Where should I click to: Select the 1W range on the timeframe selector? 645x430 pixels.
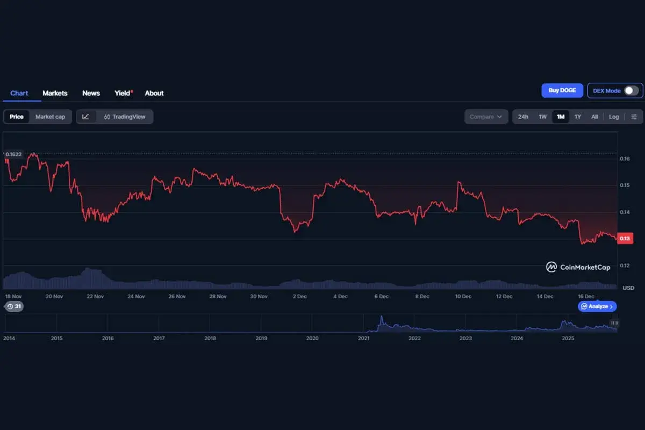(542, 117)
